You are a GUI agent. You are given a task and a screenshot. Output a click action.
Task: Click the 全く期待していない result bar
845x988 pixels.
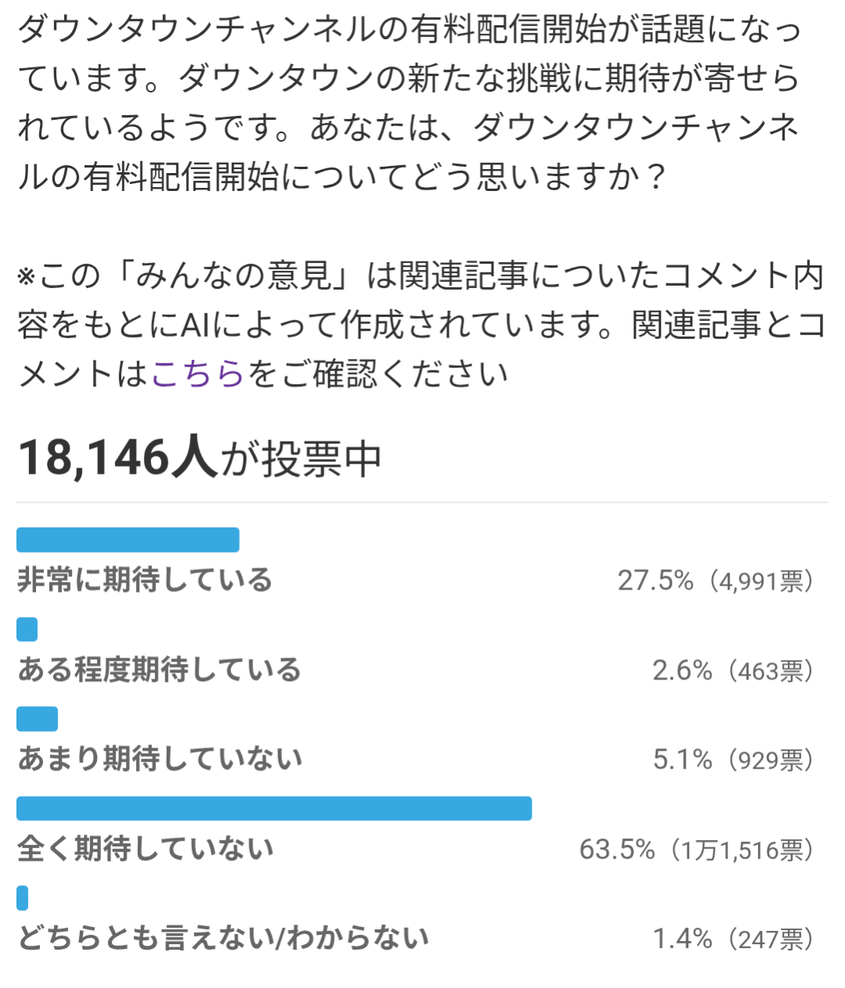(274, 809)
